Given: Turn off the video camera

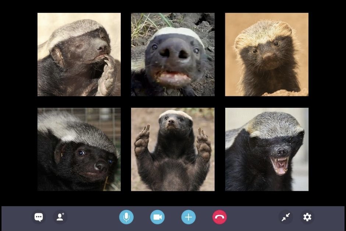Looking at the screenshot, I should (x=157, y=217).
